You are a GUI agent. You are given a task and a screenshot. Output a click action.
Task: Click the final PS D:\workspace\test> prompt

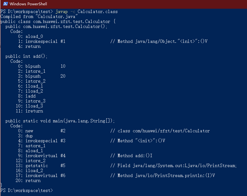26,190
